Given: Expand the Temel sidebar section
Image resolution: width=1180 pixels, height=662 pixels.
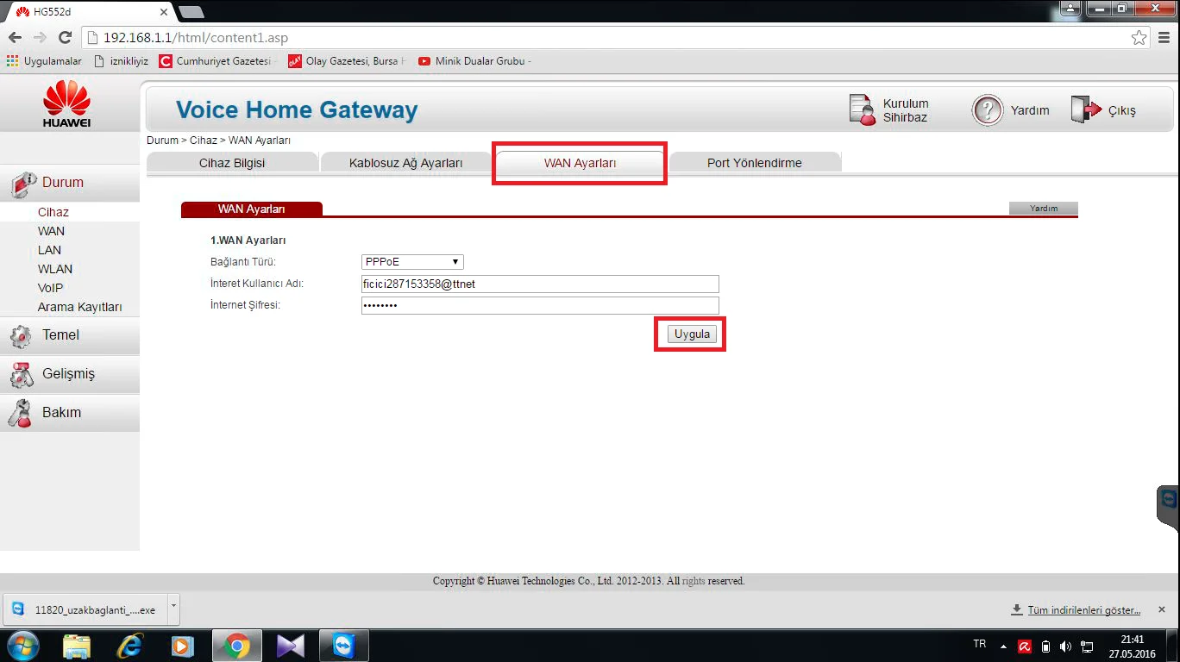Looking at the screenshot, I should (x=60, y=335).
